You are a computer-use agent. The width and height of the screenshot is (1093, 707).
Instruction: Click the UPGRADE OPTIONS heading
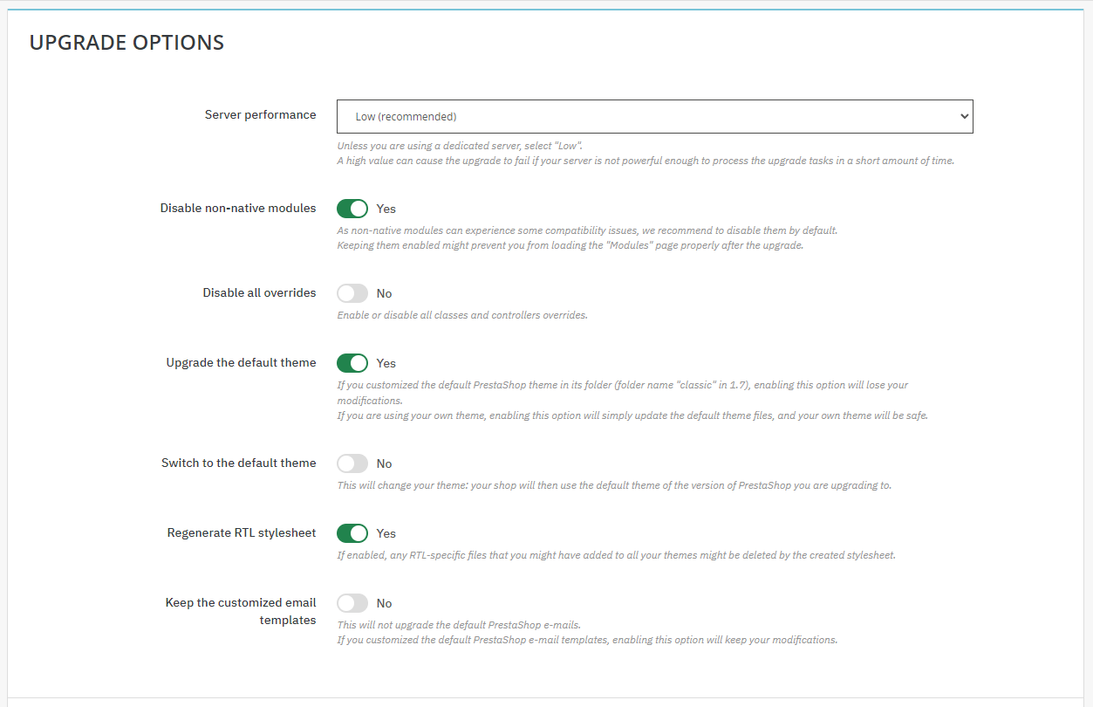pyautogui.click(x=126, y=42)
